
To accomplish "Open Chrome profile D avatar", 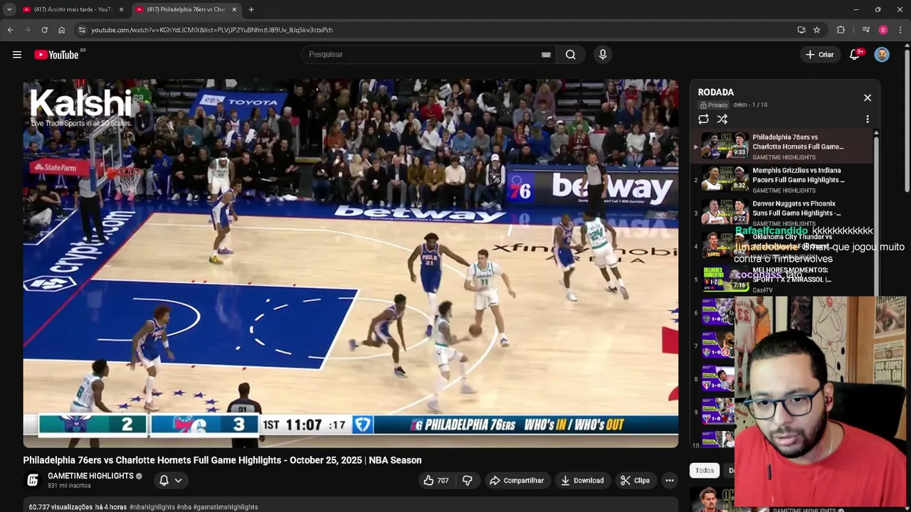I will (x=883, y=30).
